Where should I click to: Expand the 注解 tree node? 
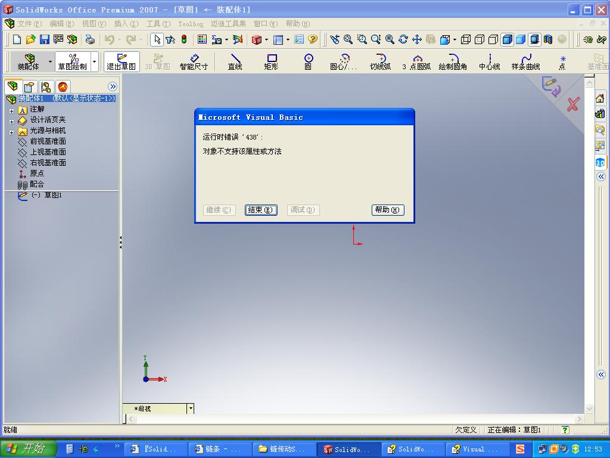pyautogui.click(x=12, y=110)
